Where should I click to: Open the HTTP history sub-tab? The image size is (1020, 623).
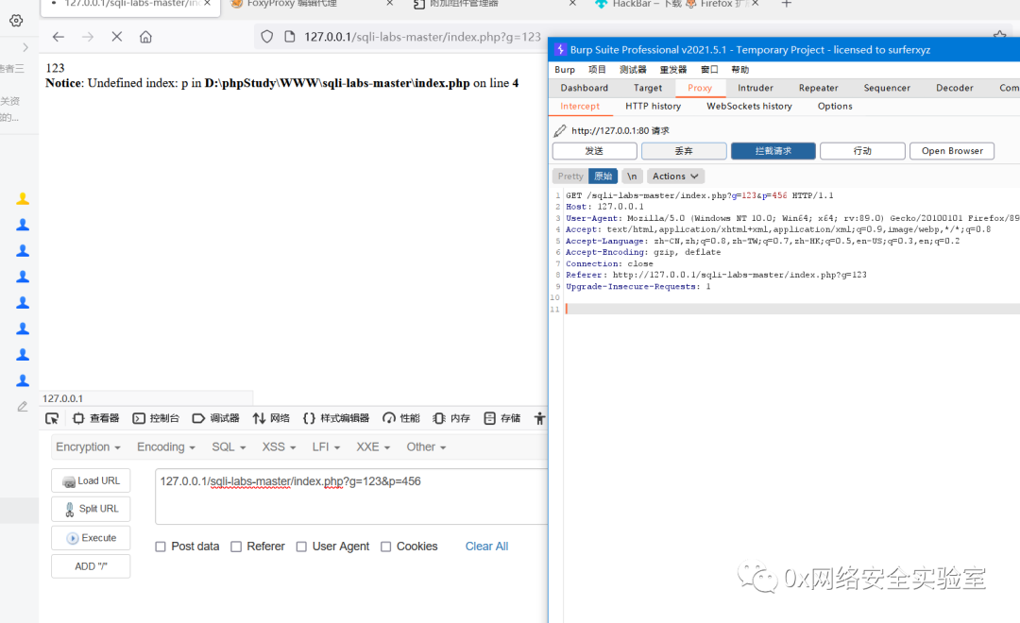[x=654, y=106]
